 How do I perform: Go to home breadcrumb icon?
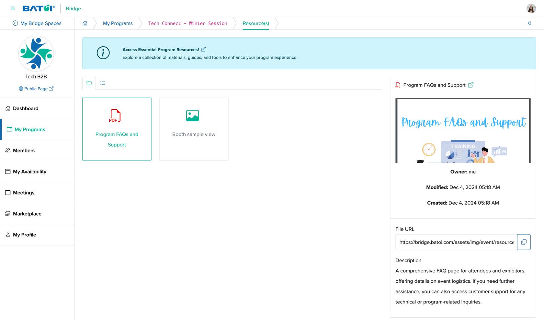85,23
